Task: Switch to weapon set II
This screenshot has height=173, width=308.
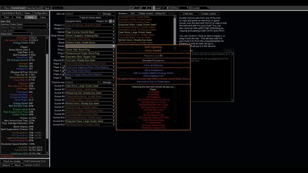Action: pos(114,21)
